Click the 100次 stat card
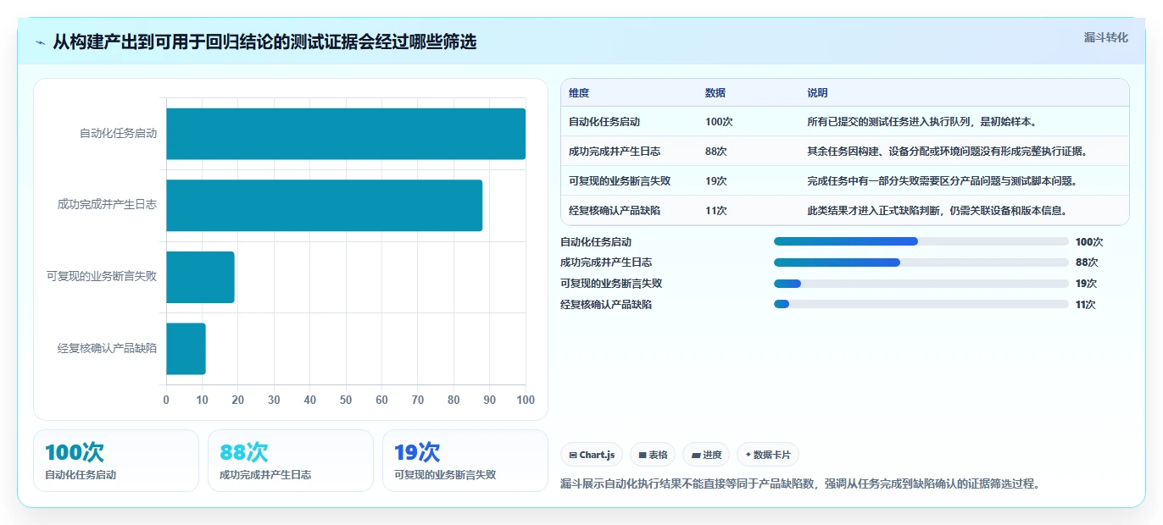Screen dimensions: 1163x525 point(116,461)
